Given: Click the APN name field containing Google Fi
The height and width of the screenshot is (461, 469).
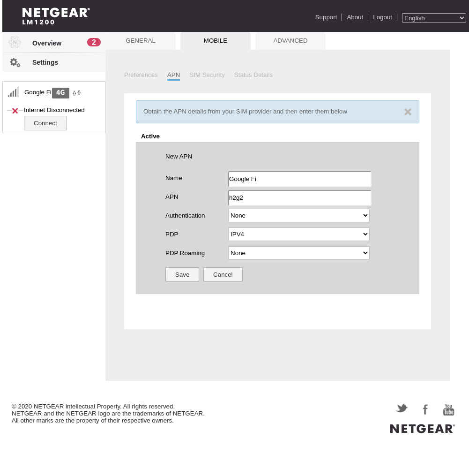Looking at the screenshot, I should 299,179.
